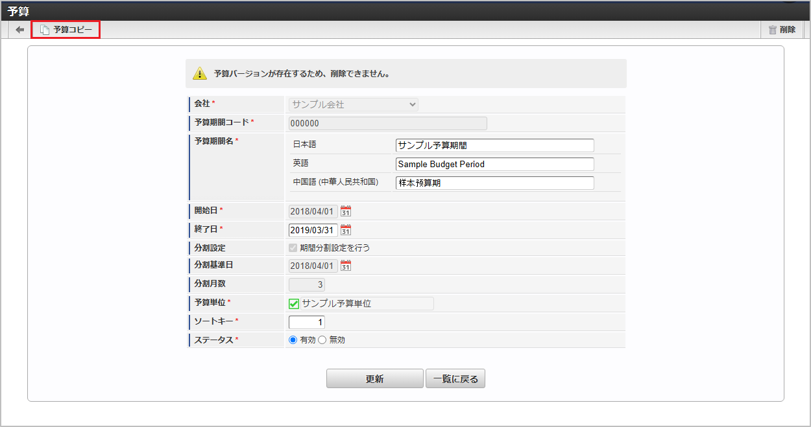811x427 pixels.
Task: Select the 無効 status radio button
Action: click(322, 340)
